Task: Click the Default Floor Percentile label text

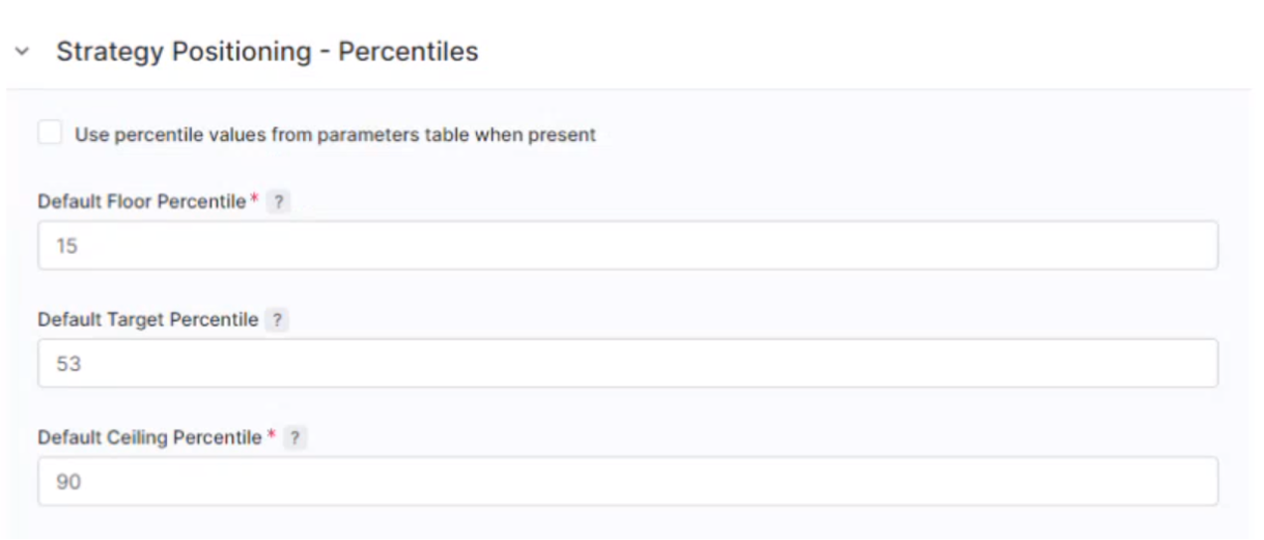Action: pyautogui.click(x=141, y=202)
